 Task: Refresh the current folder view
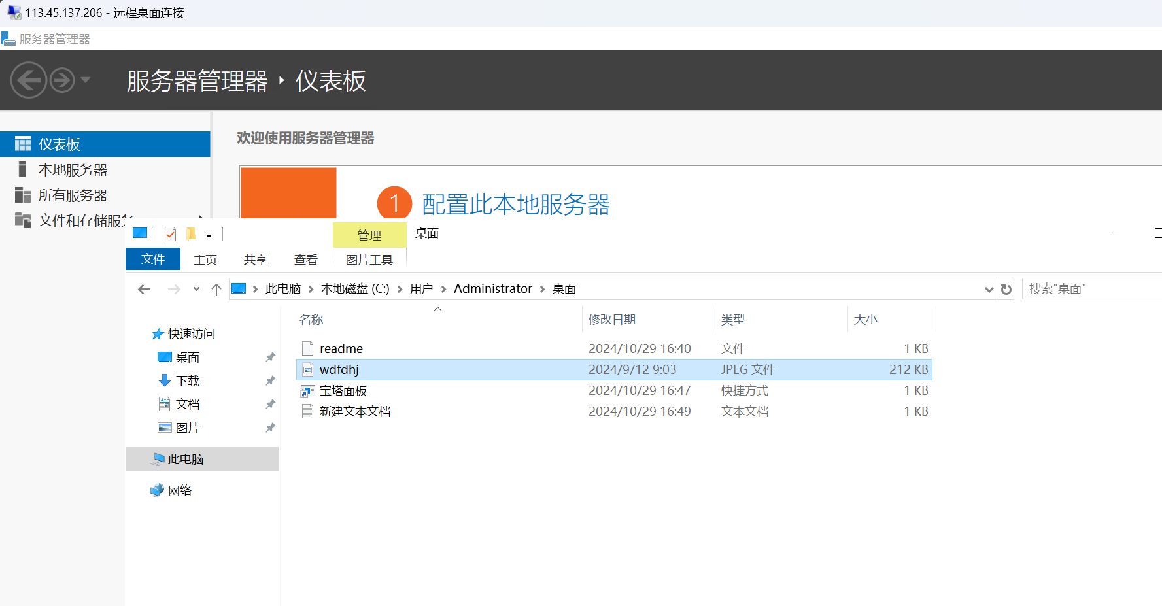(1006, 289)
